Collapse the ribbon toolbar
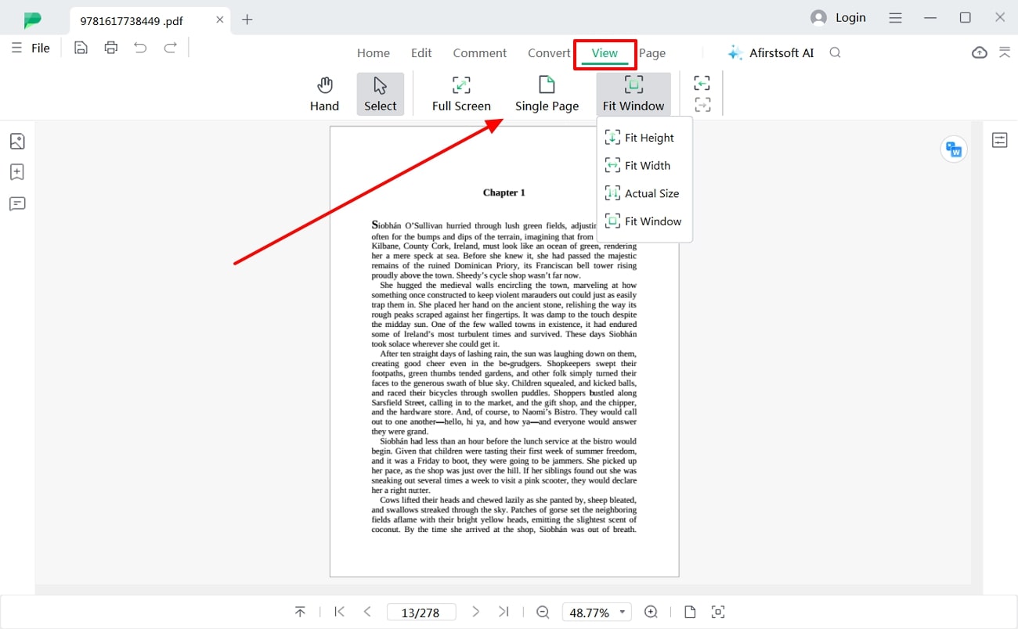The width and height of the screenshot is (1018, 629). pyautogui.click(x=1005, y=52)
